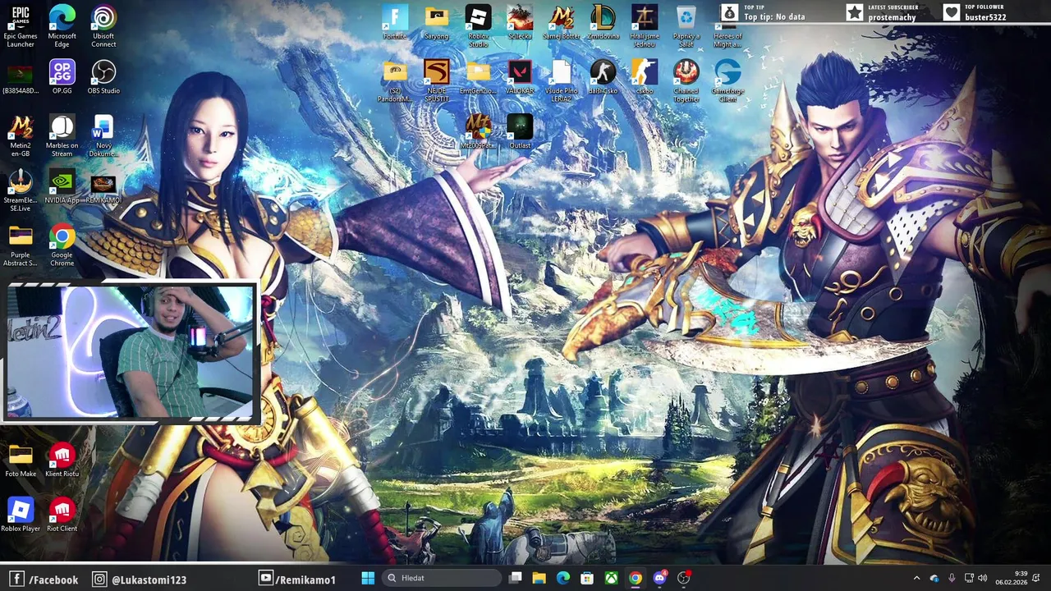Select the Nový Dokument Word file
Screen dimensions: 1051x591
pyautogui.click(x=103, y=135)
